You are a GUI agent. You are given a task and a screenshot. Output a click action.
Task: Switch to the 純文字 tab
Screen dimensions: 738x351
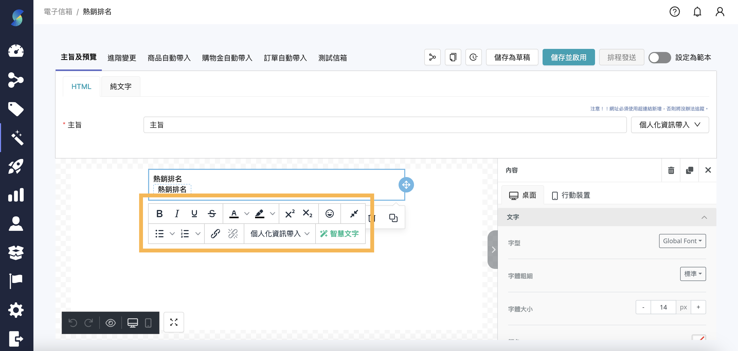click(120, 86)
